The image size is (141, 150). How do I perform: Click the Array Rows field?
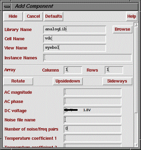pos(114,70)
